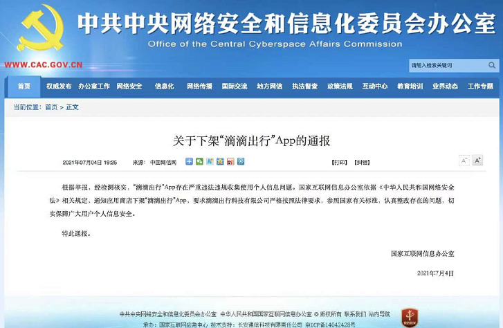This screenshot has width=503, height=328.
Task: Open the 执法督查 menu item
Action: tap(304, 86)
